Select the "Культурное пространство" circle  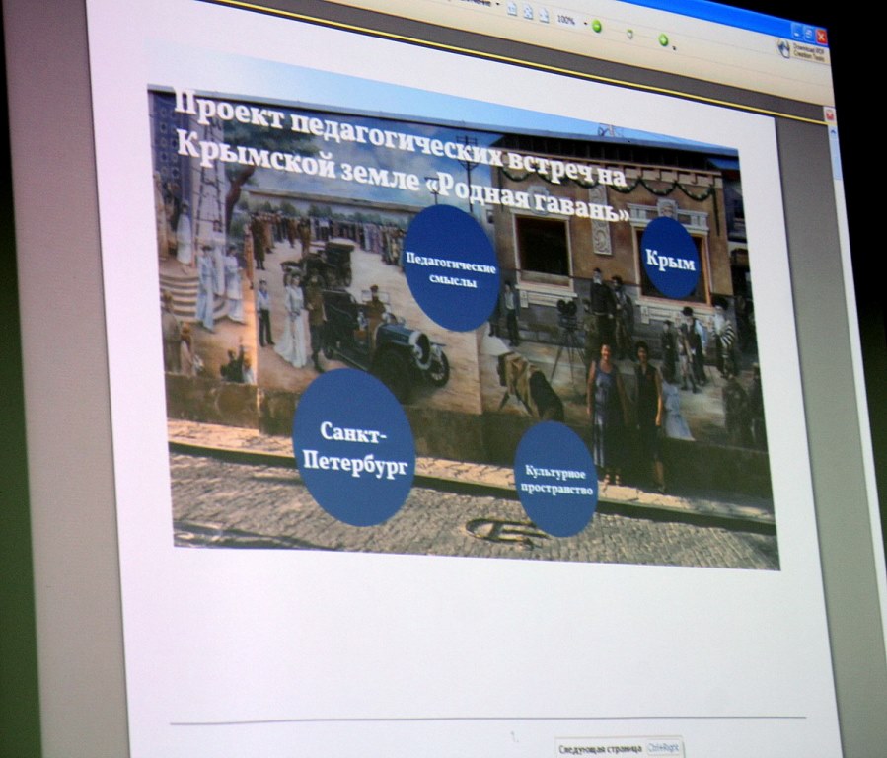point(556,479)
